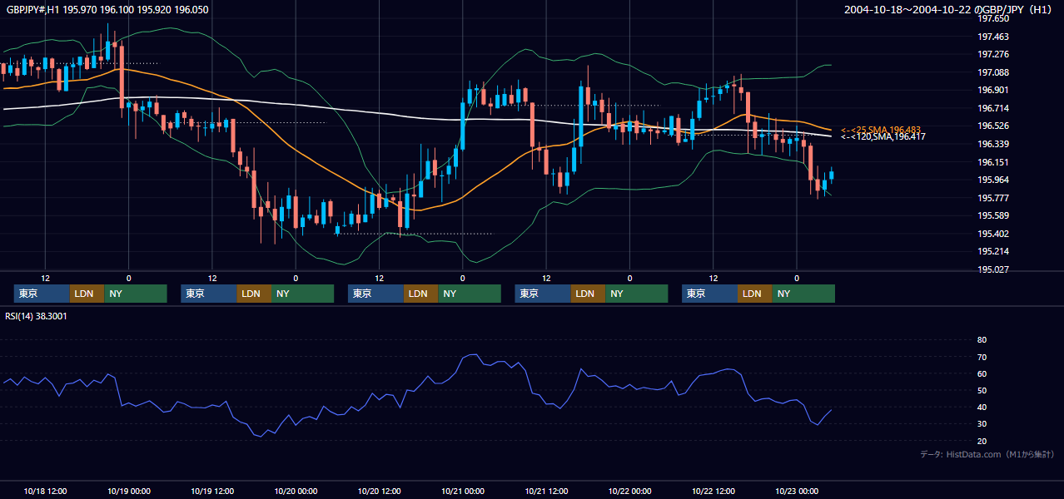Click the 'RSI(14) 38.3001' indicator label

[36, 316]
